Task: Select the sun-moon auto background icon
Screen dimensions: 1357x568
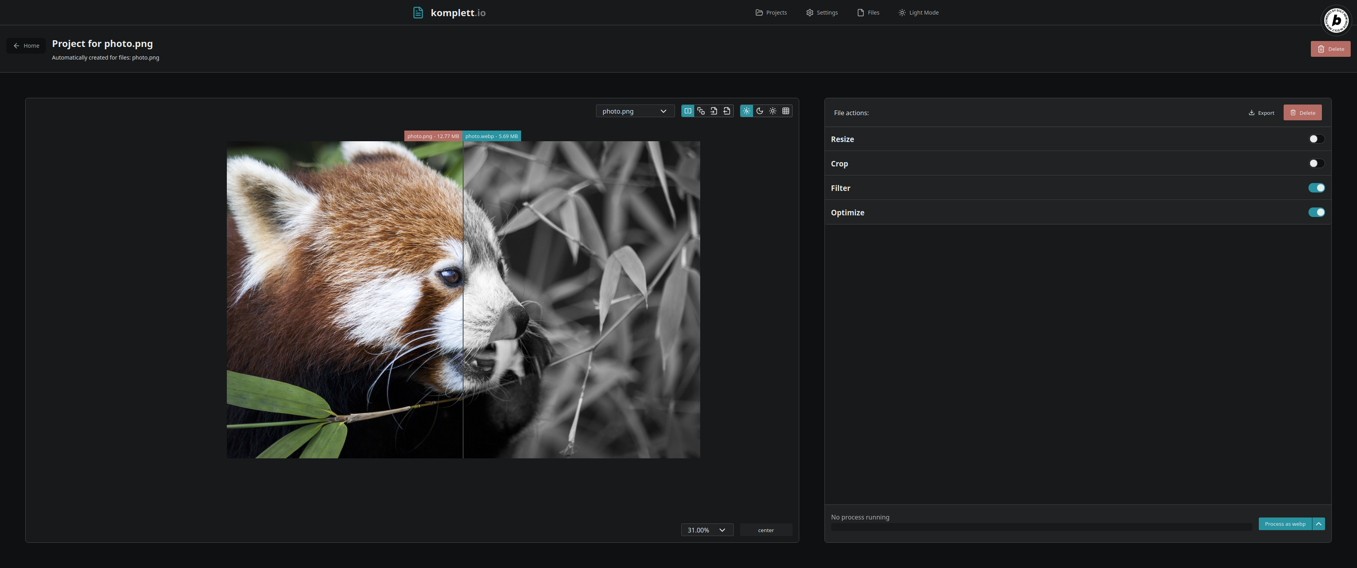Action: pyautogui.click(x=746, y=111)
